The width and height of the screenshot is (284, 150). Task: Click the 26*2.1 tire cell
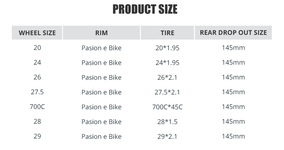coord(167,77)
